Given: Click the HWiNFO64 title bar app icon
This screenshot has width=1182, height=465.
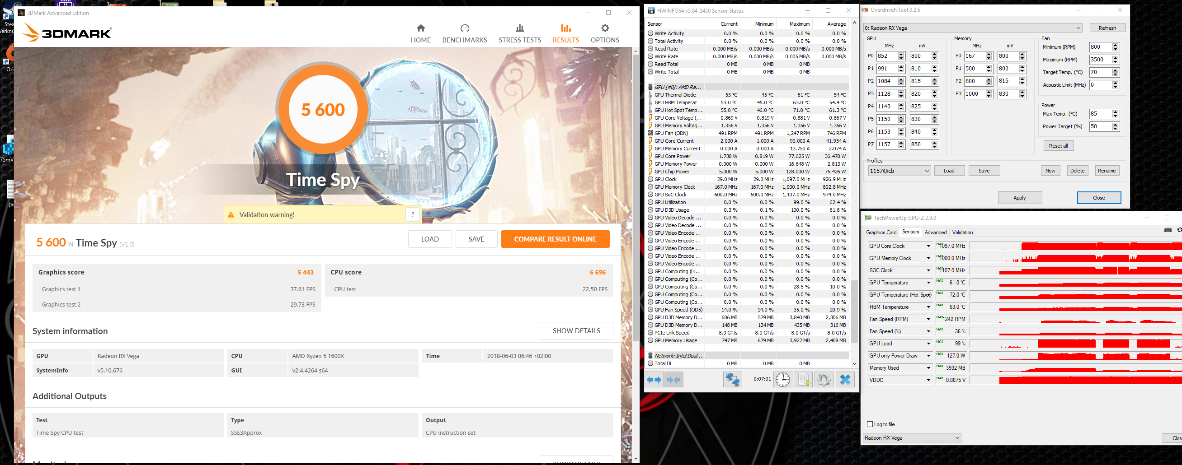Looking at the screenshot, I should coord(650,10).
